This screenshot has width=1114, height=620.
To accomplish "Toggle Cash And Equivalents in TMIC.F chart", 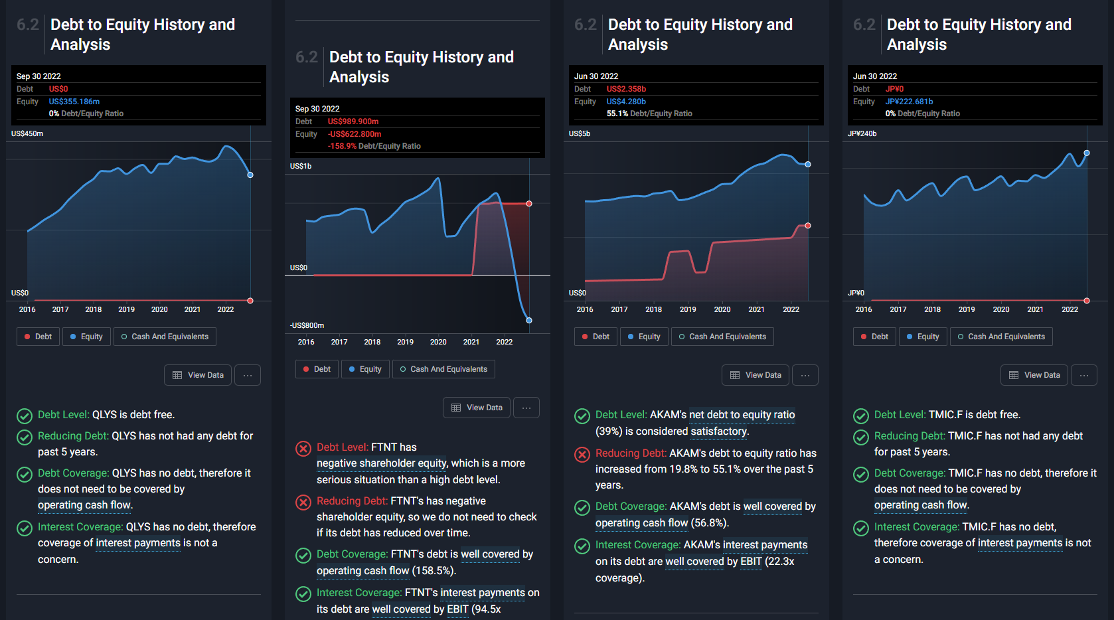I will pyautogui.click(x=1001, y=337).
